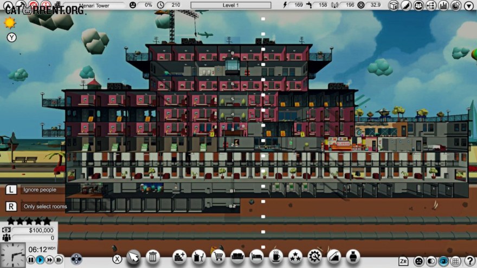Screen dimensions: 477x268
Task: Click the B2 basement floor label
Action: (233, 206)
